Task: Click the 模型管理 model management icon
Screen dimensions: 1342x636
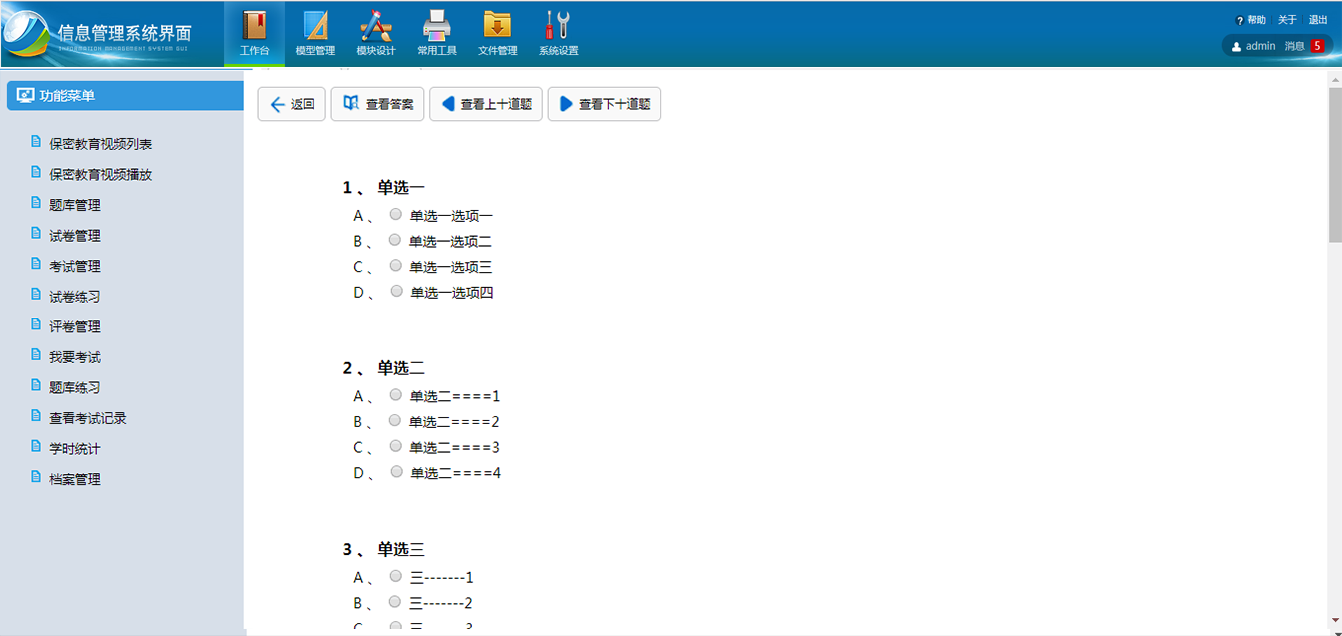Action: (x=316, y=26)
